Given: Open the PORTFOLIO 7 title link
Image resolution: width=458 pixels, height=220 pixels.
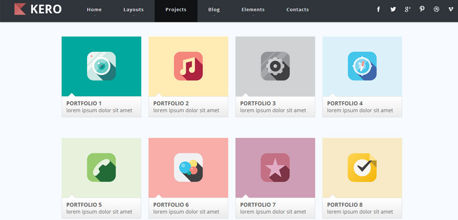Looking at the screenshot, I should (258, 205).
